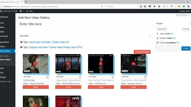
Task: Open video type dropdown for When We Were Young
Action: pos(68,77)
